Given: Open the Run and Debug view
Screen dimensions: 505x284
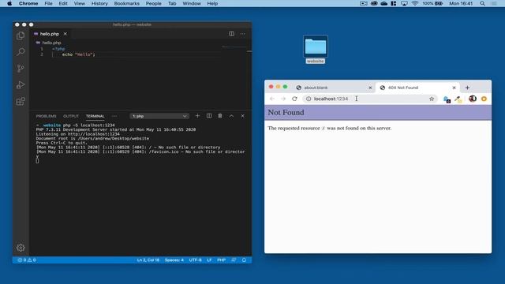Looking at the screenshot, I should 21,84.
